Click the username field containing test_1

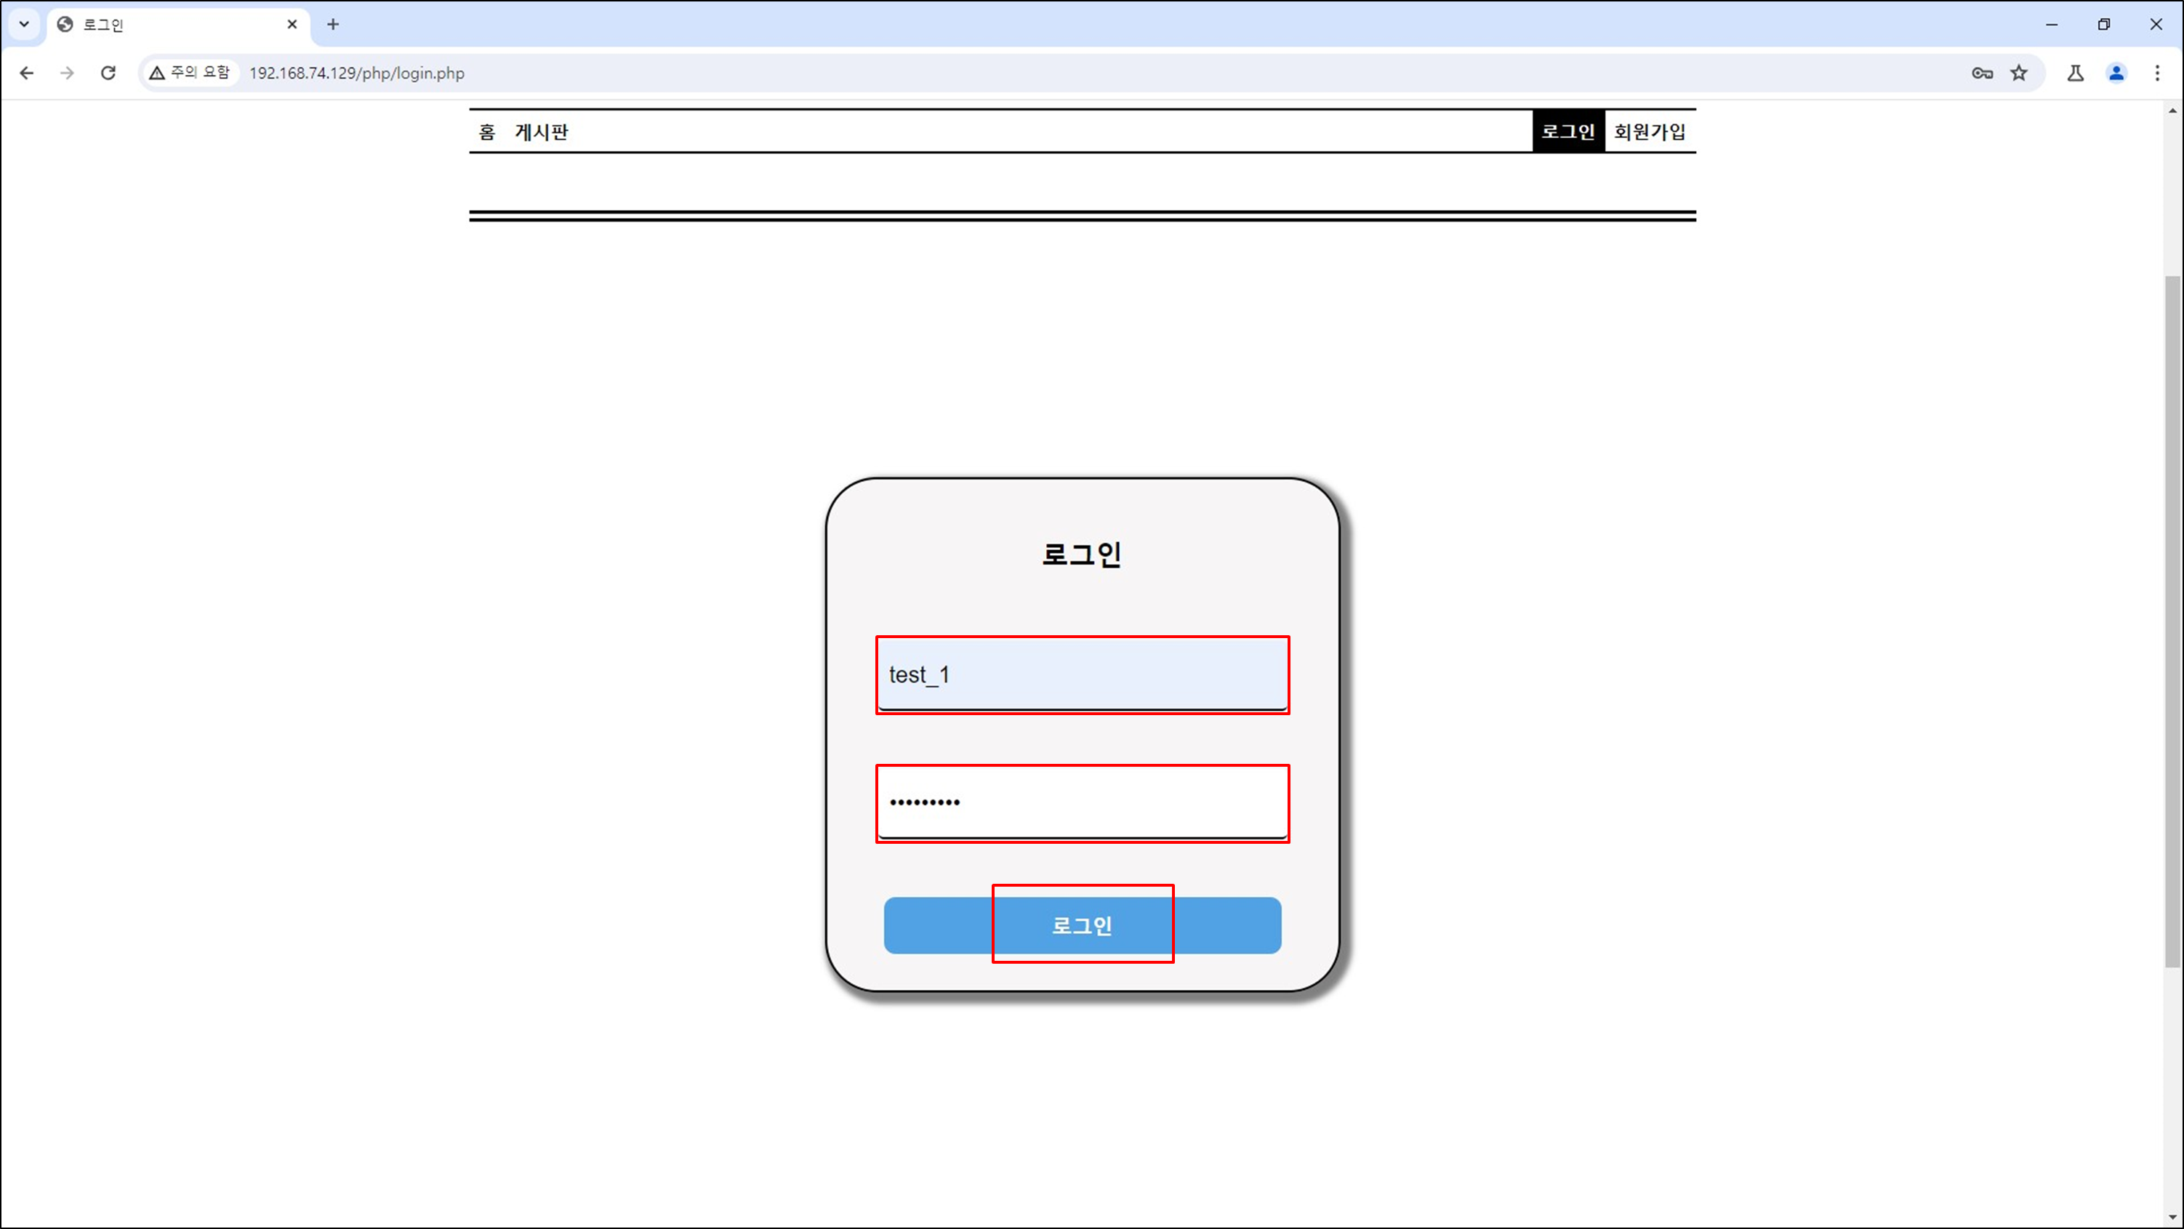click(1082, 674)
